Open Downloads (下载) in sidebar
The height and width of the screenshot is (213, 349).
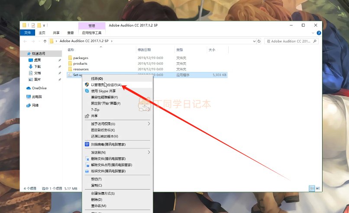click(37, 66)
